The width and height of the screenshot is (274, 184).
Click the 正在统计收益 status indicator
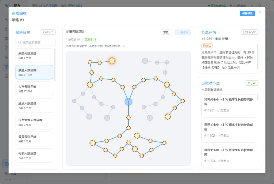coord(217,6)
